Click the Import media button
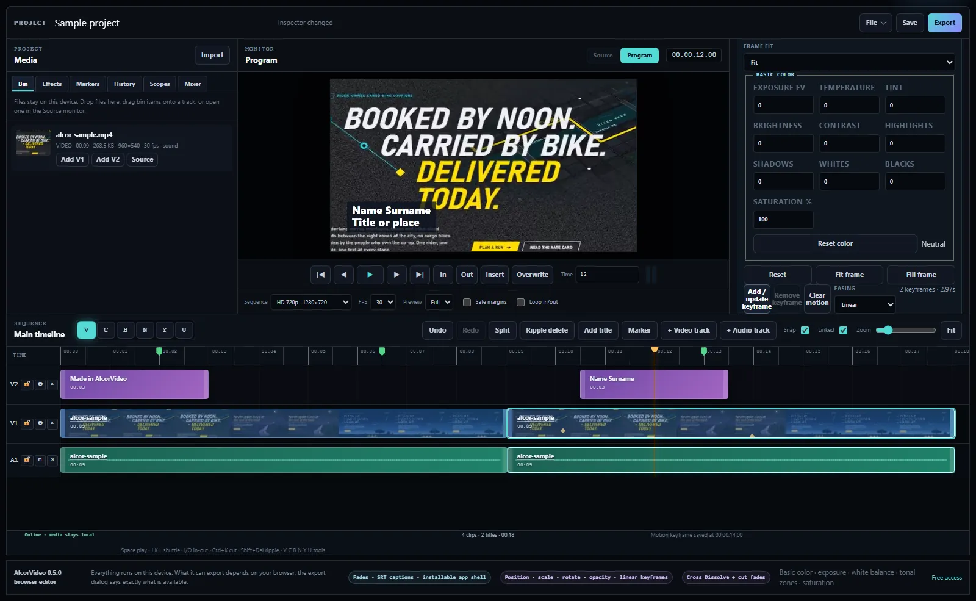 [212, 55]
